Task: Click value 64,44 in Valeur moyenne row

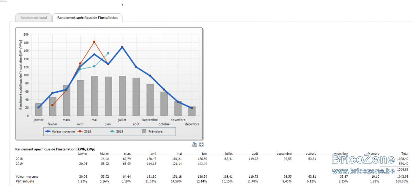Action: tap(127, 176)
